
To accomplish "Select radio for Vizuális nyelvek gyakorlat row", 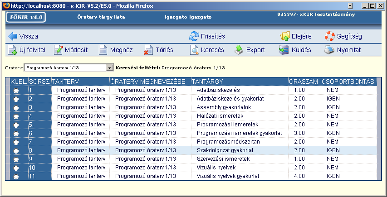I will pyautogui.click(x=16, y=177).
